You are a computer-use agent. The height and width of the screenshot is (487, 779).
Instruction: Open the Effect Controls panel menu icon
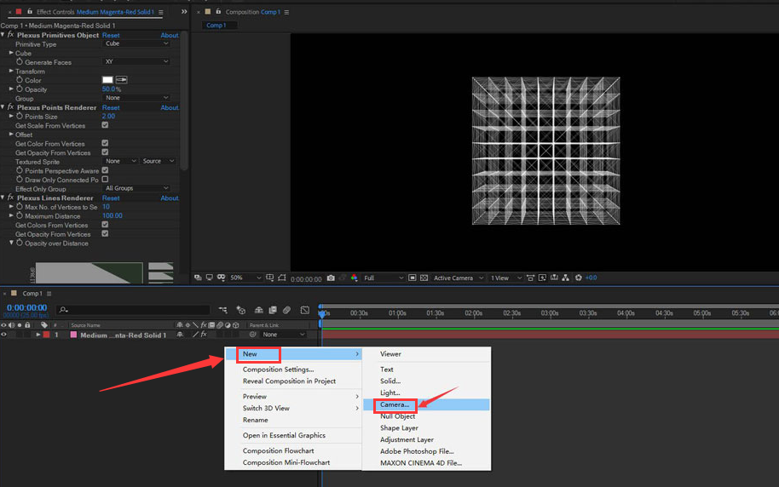pyautogui.click(x=161, y=12)
